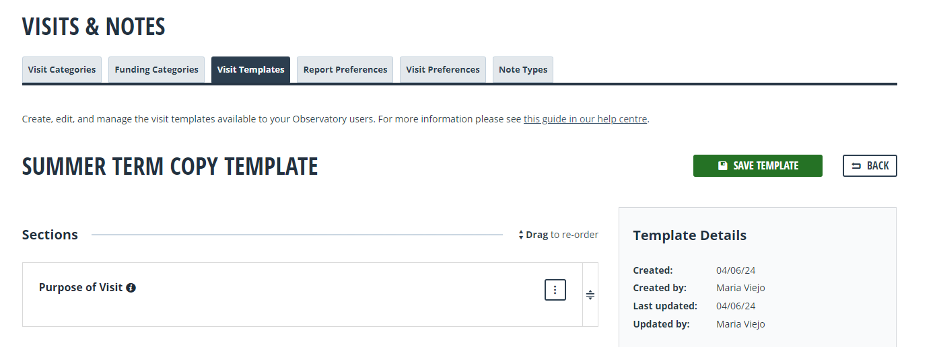
Task: Click the Sections heading
Action: 50,235
